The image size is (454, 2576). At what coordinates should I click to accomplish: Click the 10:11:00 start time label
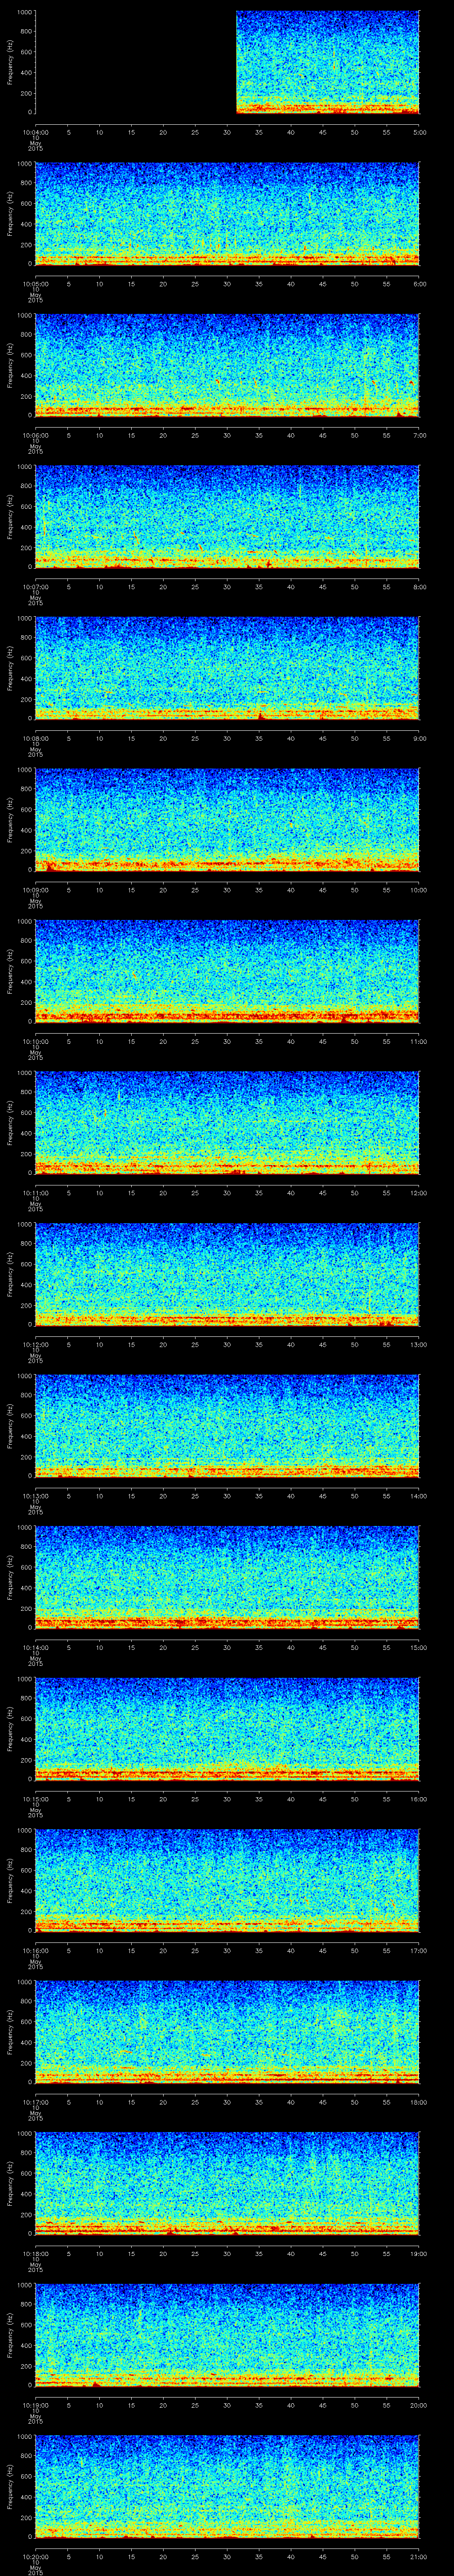pos(35,1193)
